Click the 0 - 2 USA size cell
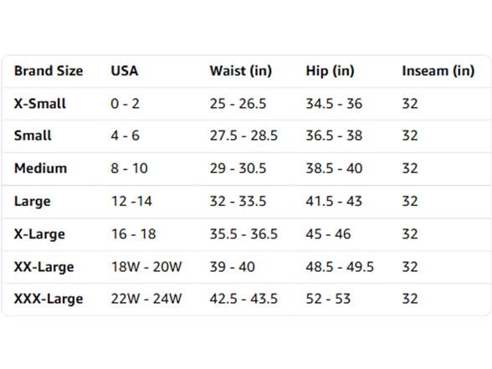The width and height of the screenshot is (492, 369). click(125, 104)
